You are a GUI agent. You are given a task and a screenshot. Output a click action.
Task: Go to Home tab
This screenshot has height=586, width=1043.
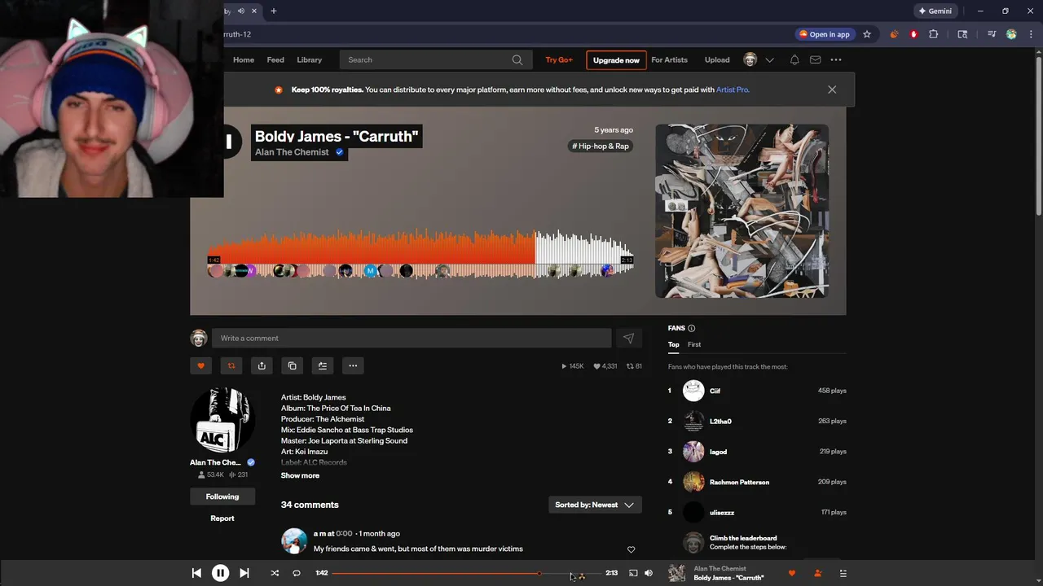click(244, 59)
